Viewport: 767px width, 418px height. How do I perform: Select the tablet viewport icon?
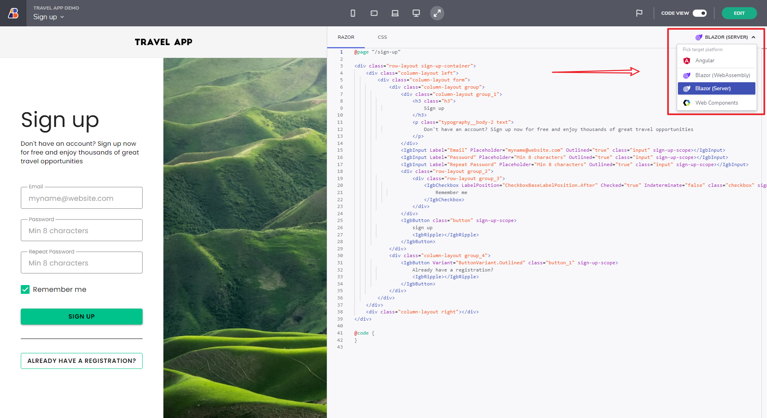(374, 13)
